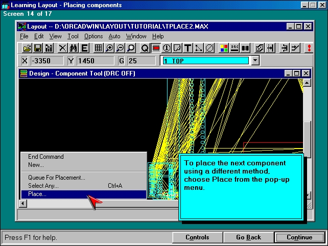The height and width of the screenshot is (246, 328).
Task: Select Queue For Placement in pop-up menu
Action: (57, 178)
